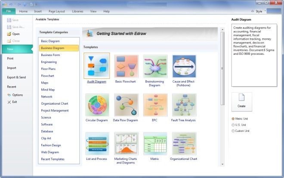The width and height of the screenshot is (284, 178).
Task: Open Options from the File menu
Action: click(x=15, y=95)
